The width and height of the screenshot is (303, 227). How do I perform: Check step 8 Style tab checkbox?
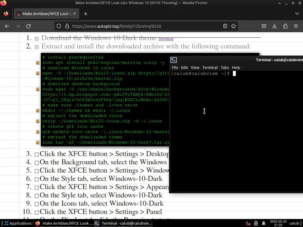37,196
